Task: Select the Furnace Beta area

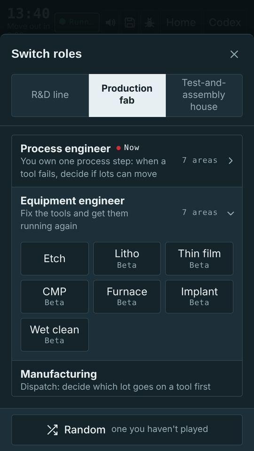Action: [x=127, y=296]
